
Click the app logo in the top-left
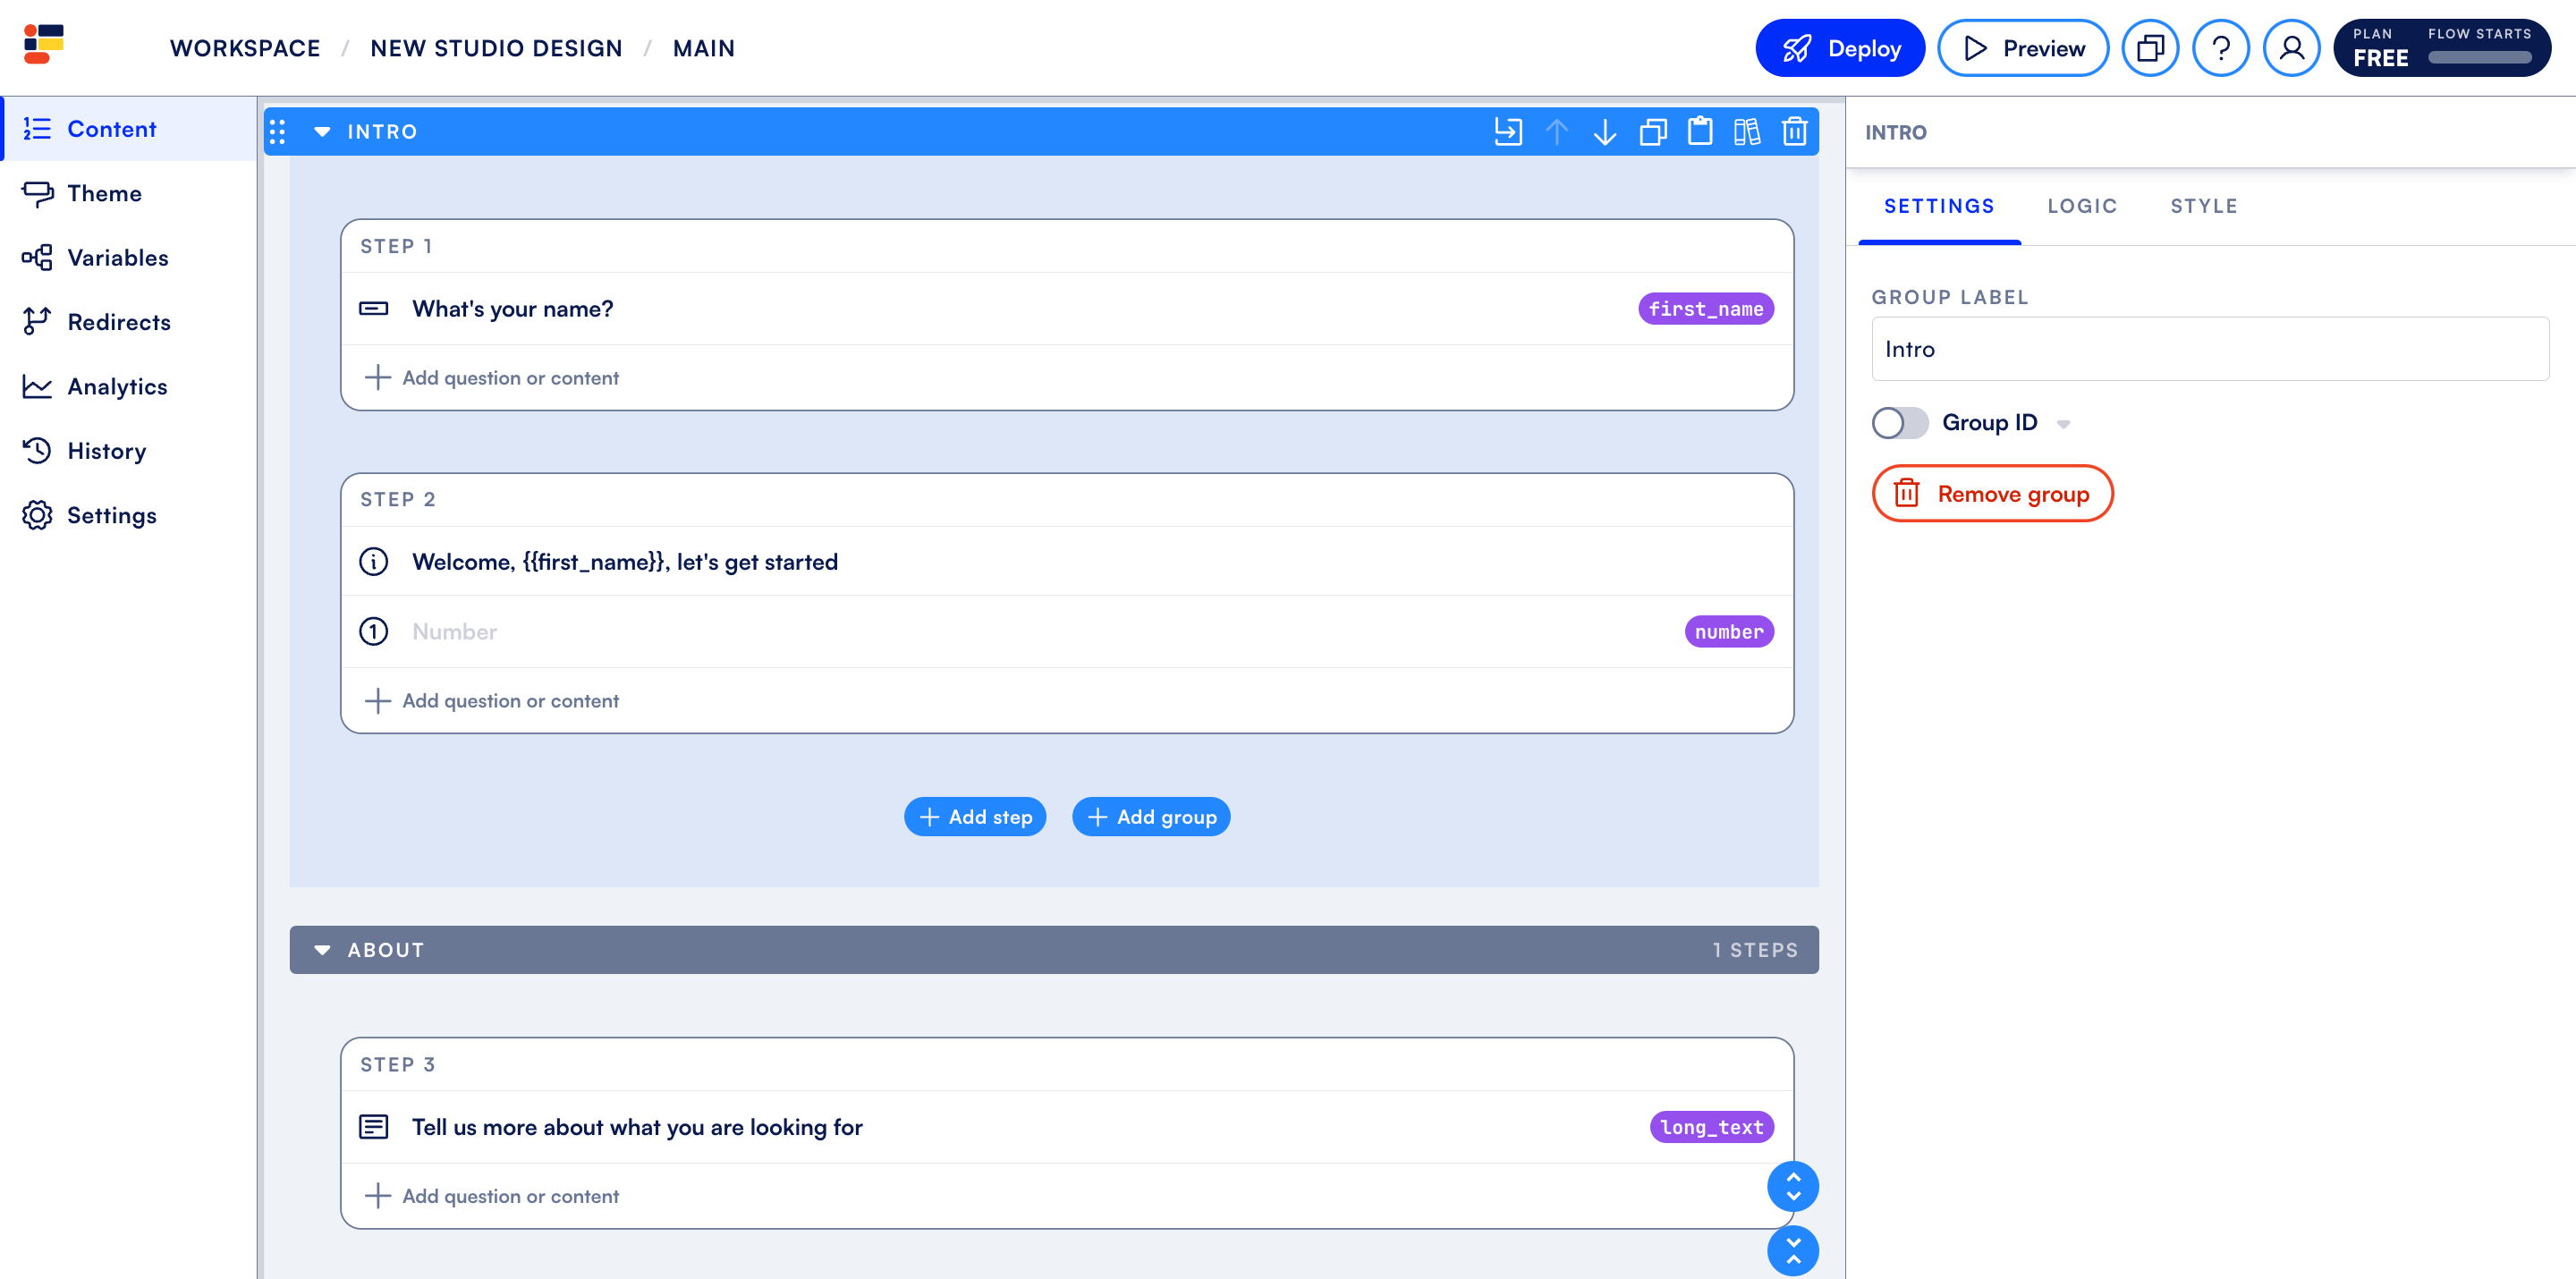(x=44, y=44)
